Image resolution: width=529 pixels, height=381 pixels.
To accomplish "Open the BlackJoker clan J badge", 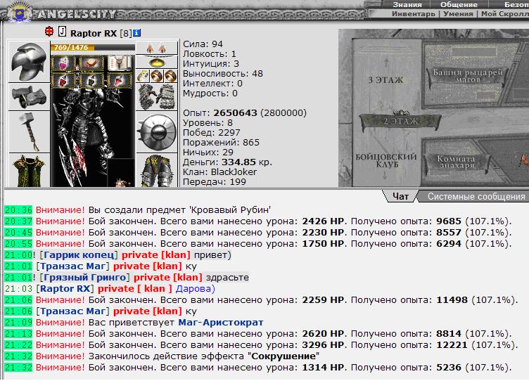I will coord(62,32).
